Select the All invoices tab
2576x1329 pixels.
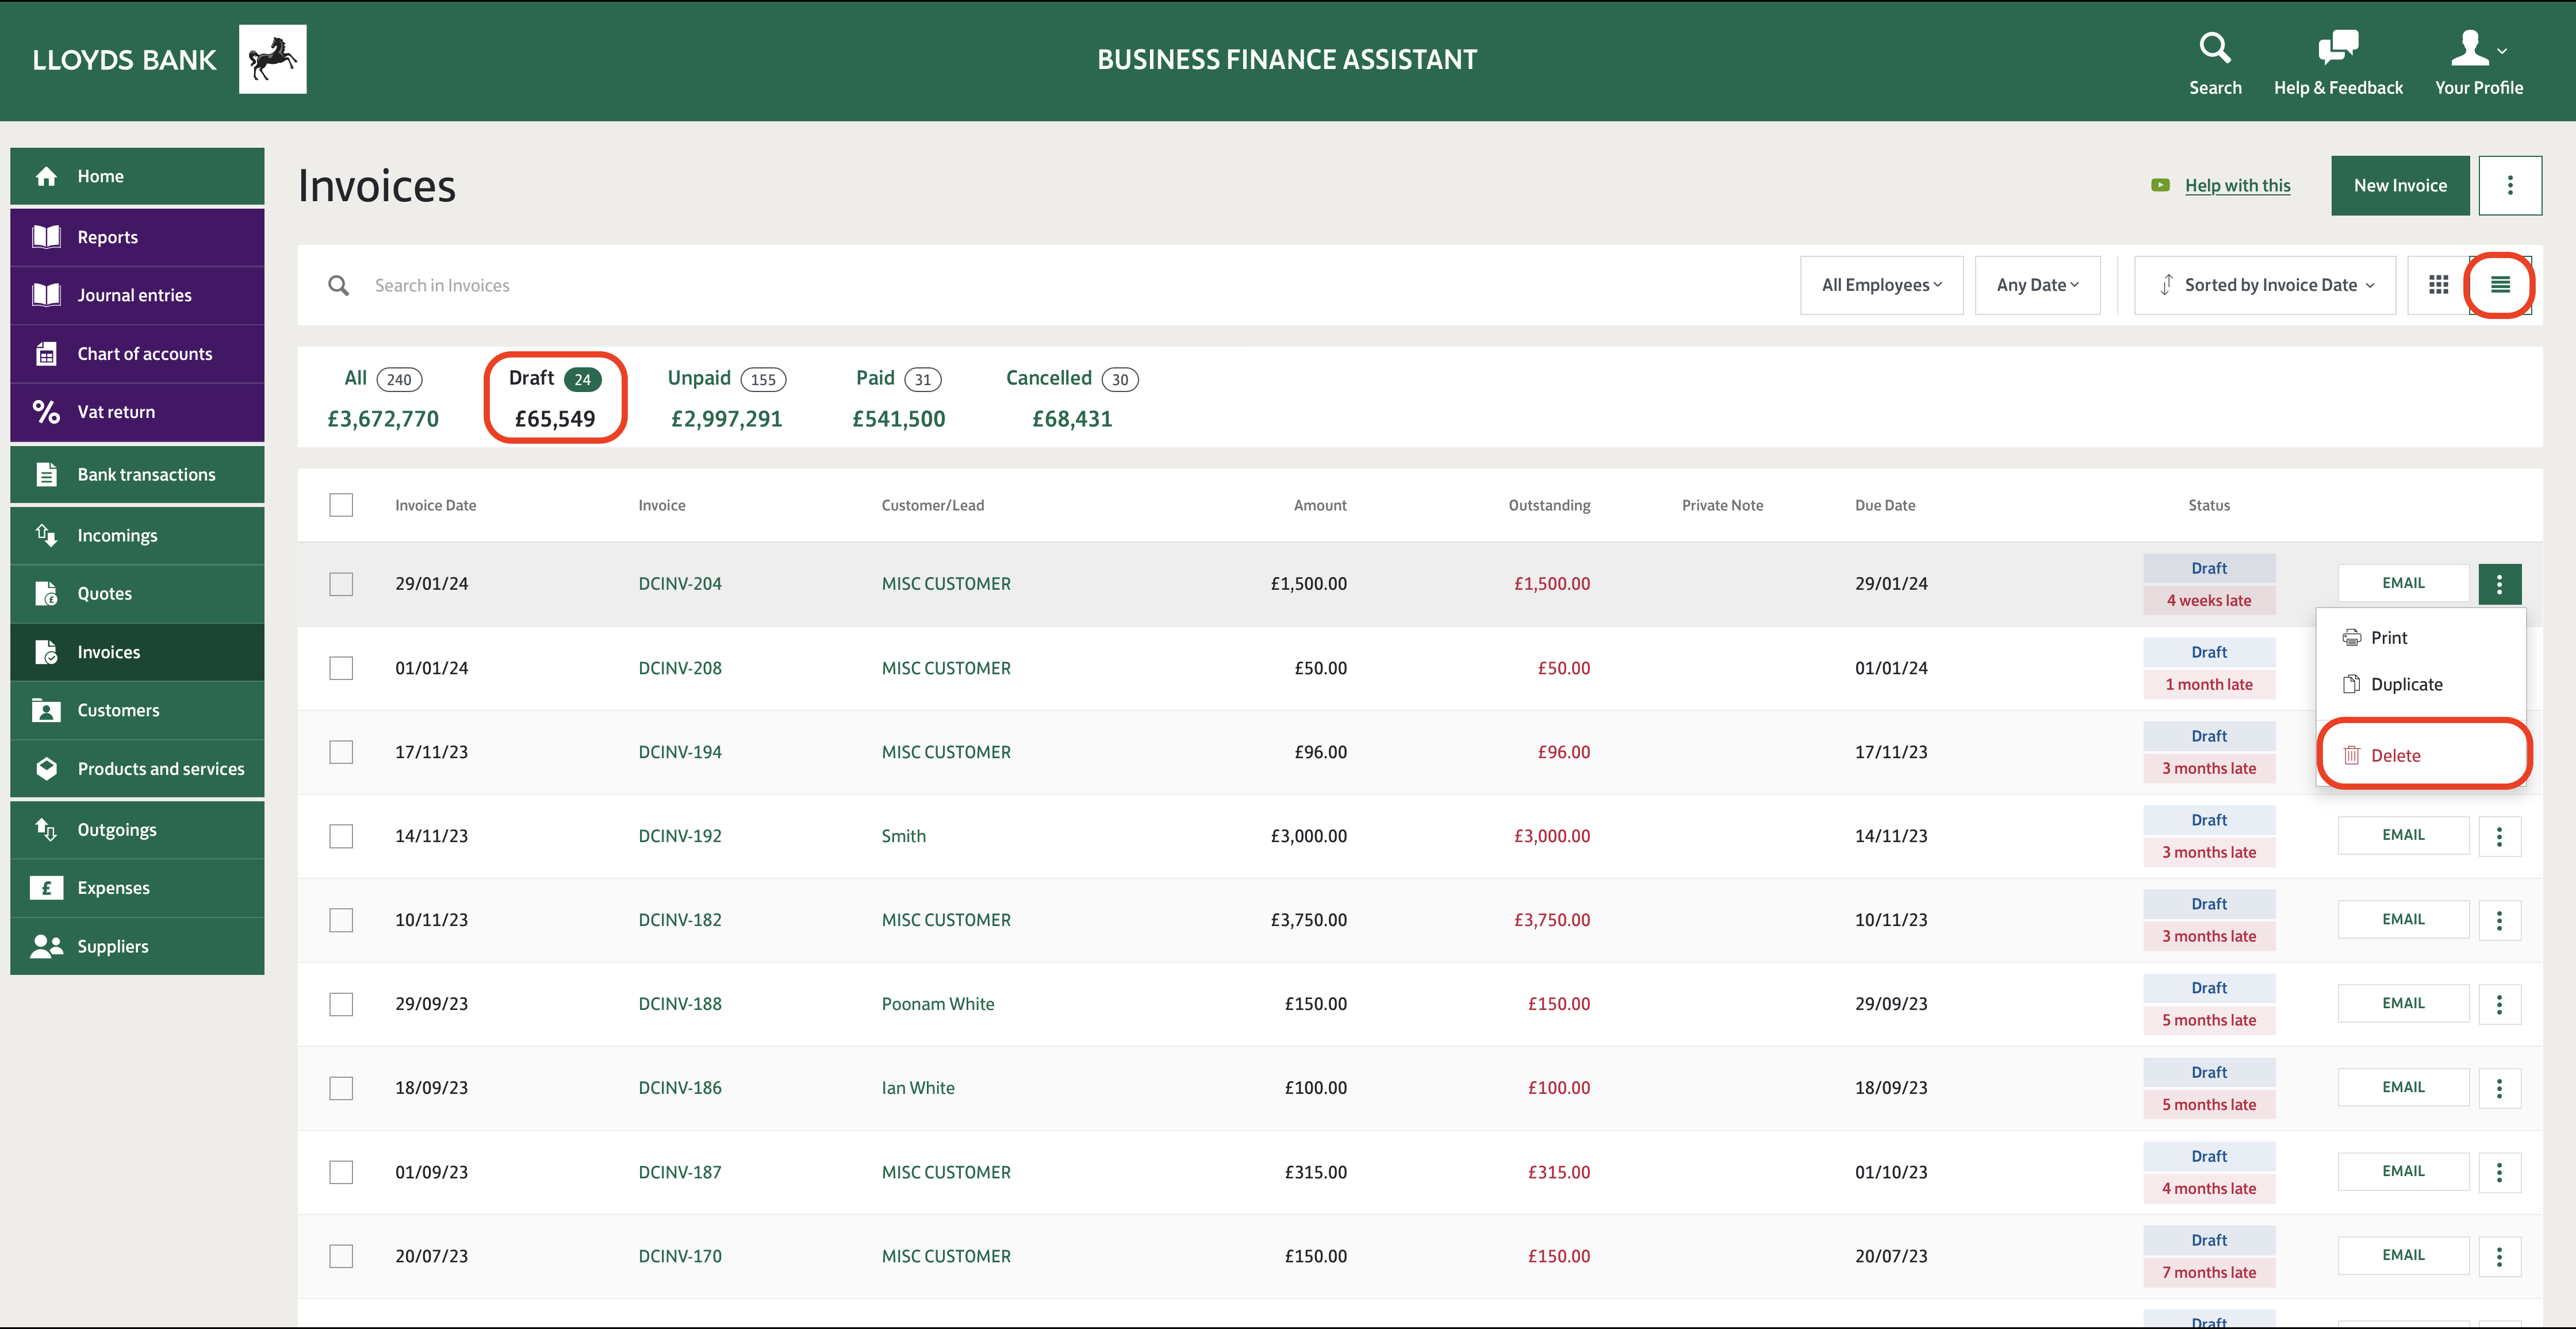tap(383, 398)
